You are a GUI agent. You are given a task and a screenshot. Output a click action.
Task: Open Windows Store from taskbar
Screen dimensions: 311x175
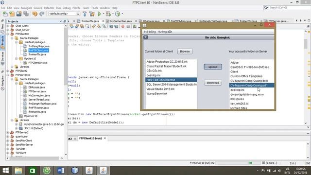(33, 171)
